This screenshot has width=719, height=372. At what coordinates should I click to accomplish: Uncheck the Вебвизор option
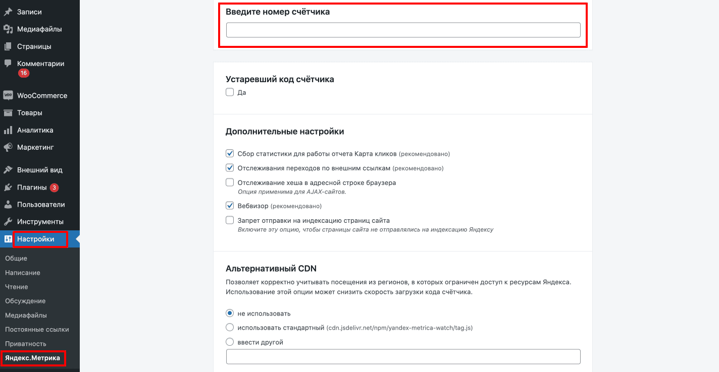[x=230, y=206]
